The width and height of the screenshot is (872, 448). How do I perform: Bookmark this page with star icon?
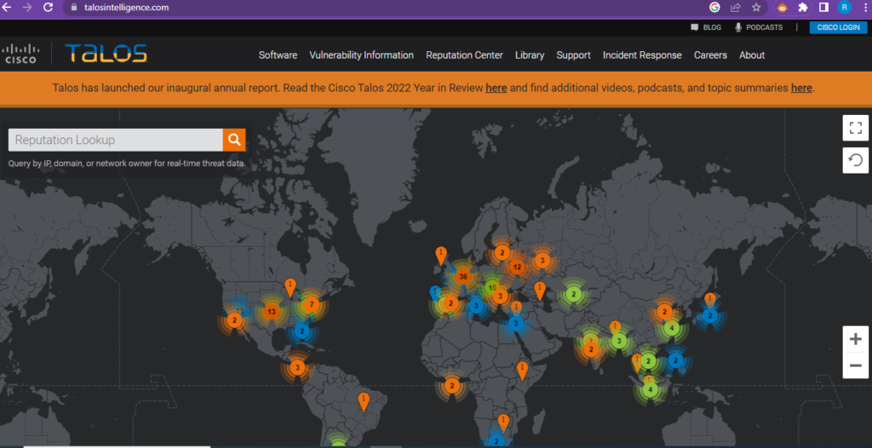click(756, 7)
